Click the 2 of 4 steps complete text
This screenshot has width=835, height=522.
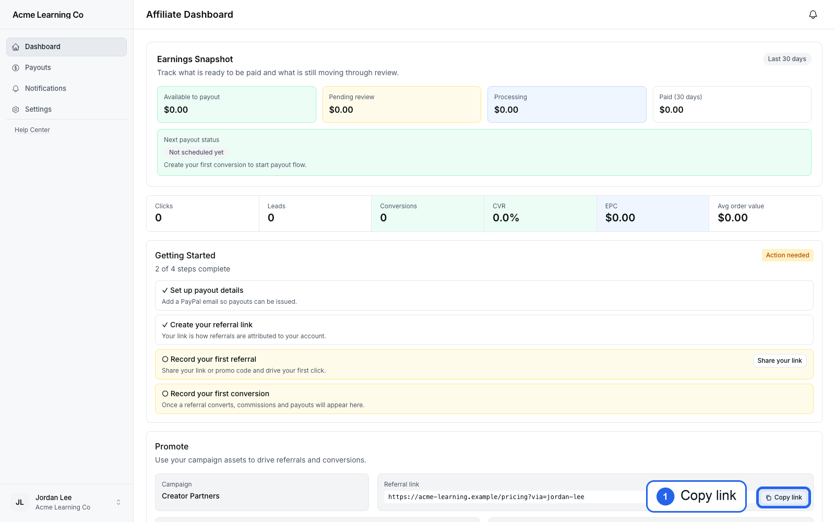click(193, 269)
